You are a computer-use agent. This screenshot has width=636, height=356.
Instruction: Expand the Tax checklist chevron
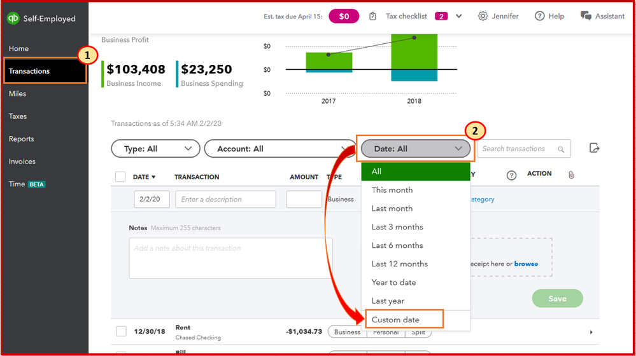click(459, 16)
